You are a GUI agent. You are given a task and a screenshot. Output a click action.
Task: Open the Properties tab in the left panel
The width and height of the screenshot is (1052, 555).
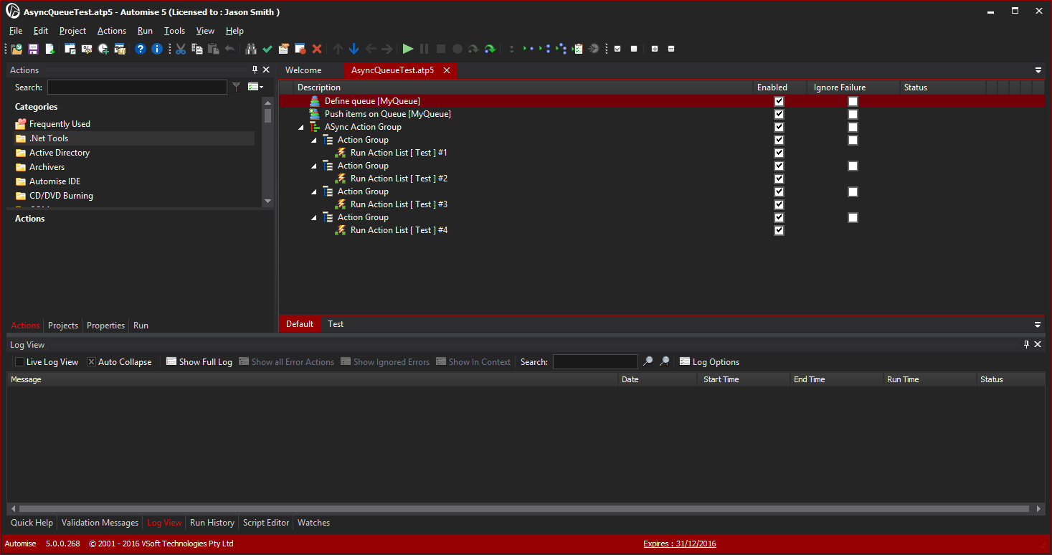[x=105, y=326]
